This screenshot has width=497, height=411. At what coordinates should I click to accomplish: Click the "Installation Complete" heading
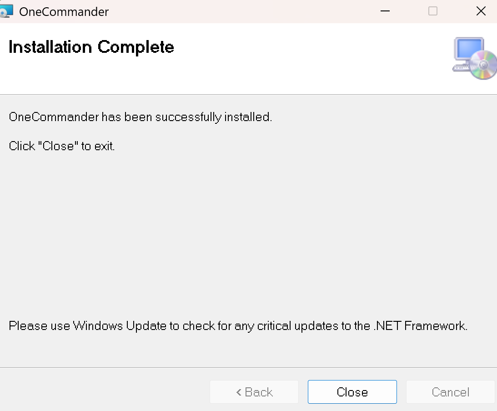point(91,47)
